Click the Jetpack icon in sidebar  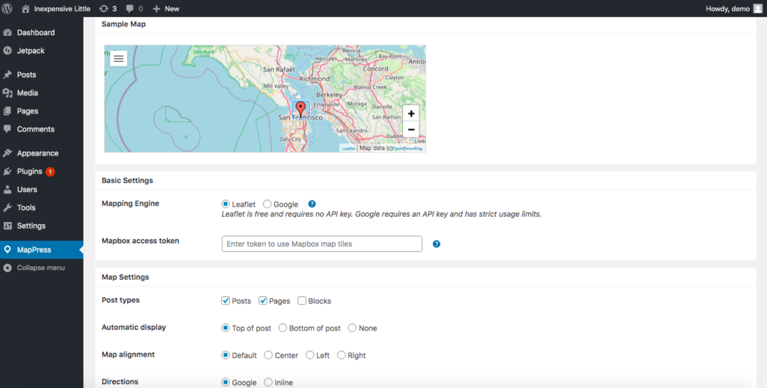point(7,51)
